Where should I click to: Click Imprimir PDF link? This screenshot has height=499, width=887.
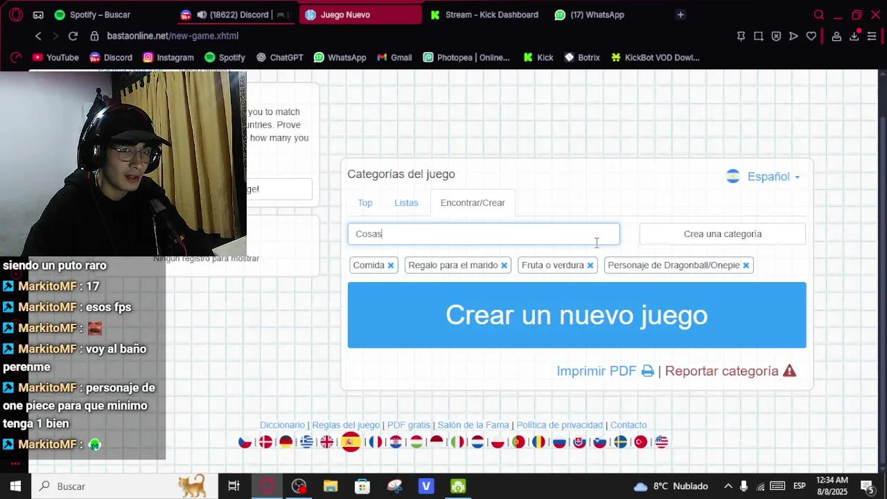(x=605, y=371)
